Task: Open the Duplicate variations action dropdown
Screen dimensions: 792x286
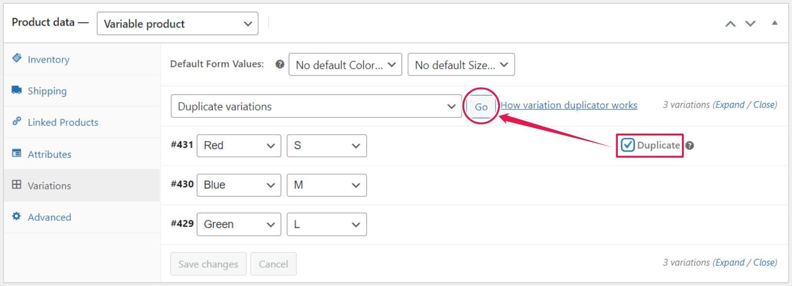Action: coord(316,106)
